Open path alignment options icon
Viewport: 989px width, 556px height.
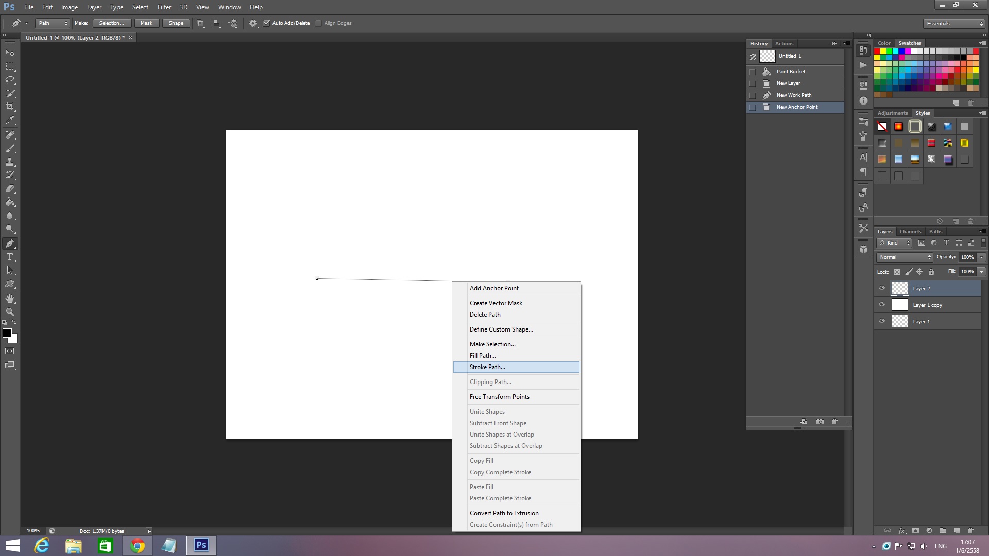216,23
